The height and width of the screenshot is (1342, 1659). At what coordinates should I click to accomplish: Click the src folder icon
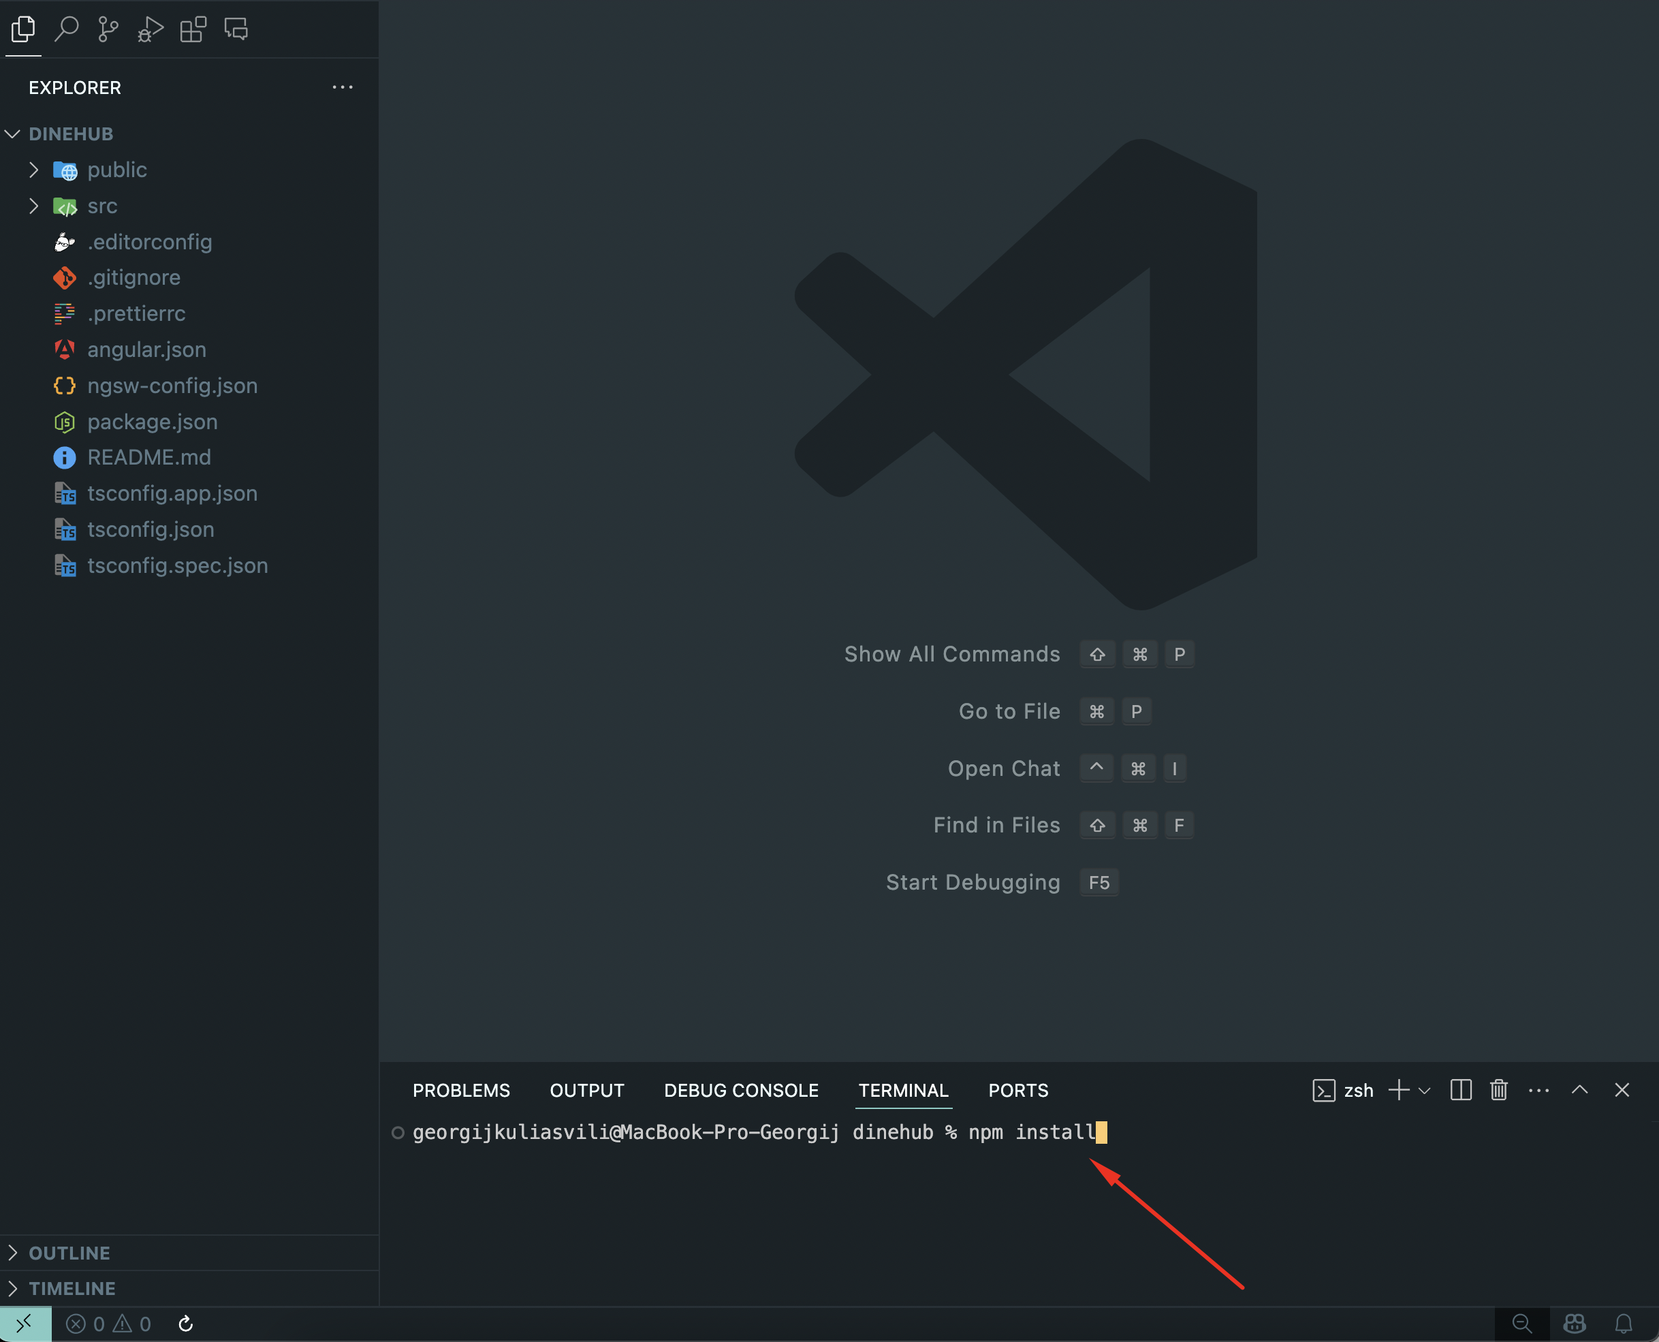[65, 206]
